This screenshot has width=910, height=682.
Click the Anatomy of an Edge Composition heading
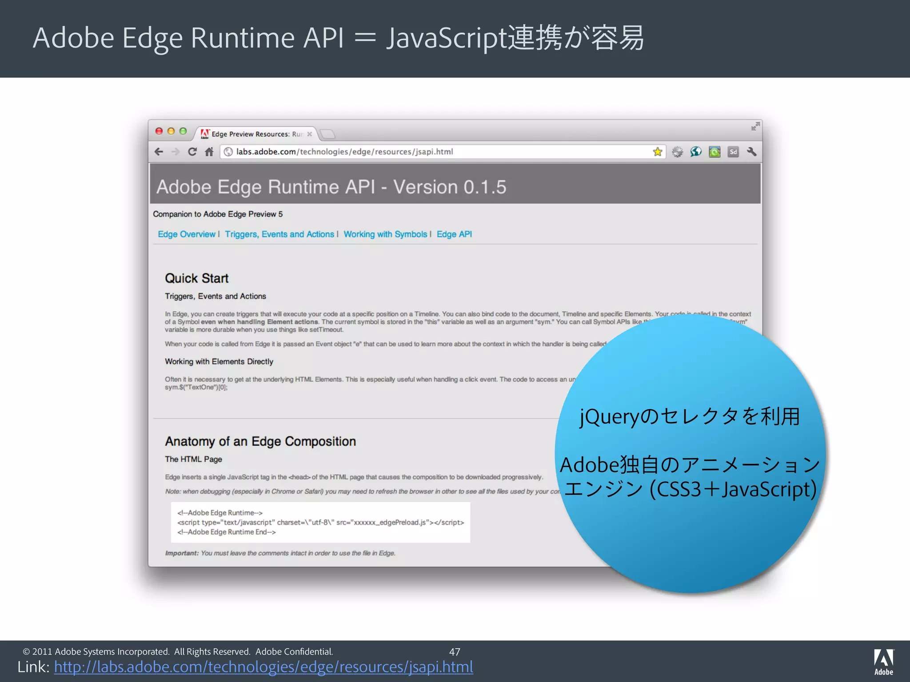(x=261, y=441)
